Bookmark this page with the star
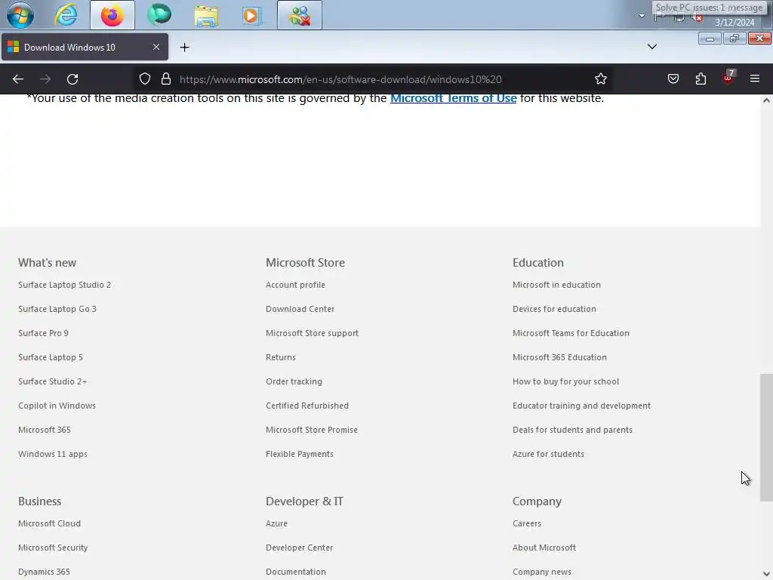 point(600,79)
